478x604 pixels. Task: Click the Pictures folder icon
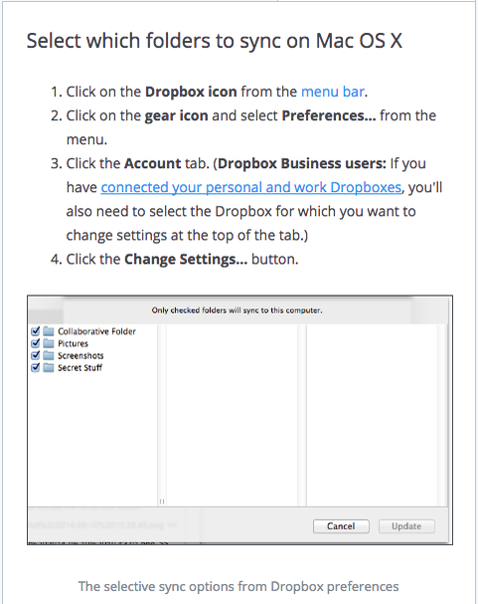(x=49, y=343)
